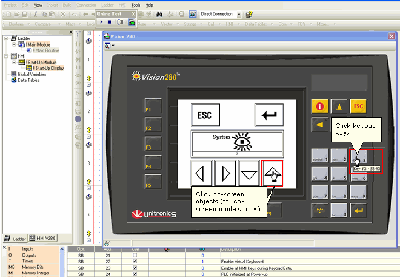This screenshot has height=277, width=400.
Task: Toggle the checkbox in SB 21 row
Action: tap(135, 255)
